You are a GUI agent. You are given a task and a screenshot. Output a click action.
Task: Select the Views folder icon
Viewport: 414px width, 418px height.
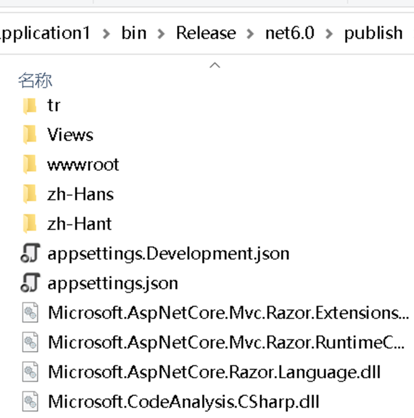tap(30, 135)
